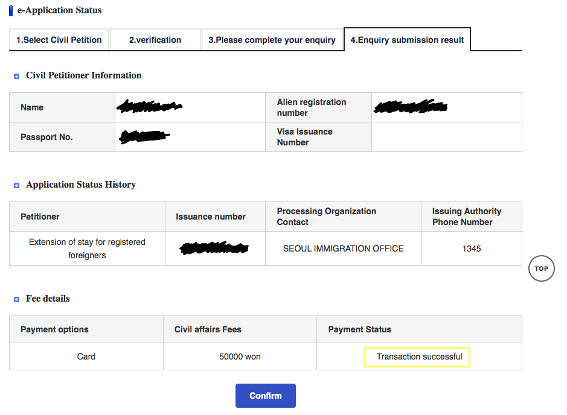Click the bullet icon beside Fee details
The image size is (567, 415).
tap(17, 299)
